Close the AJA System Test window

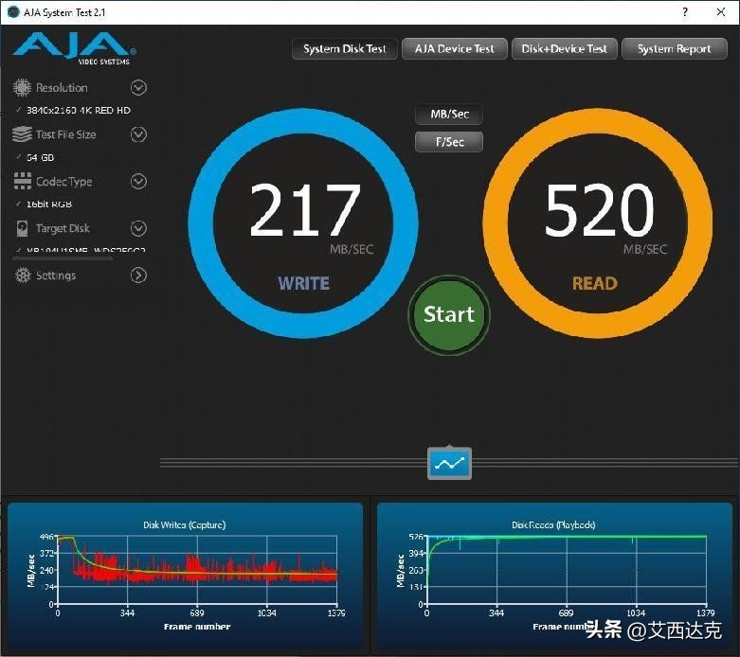click(x=721, y=11)
